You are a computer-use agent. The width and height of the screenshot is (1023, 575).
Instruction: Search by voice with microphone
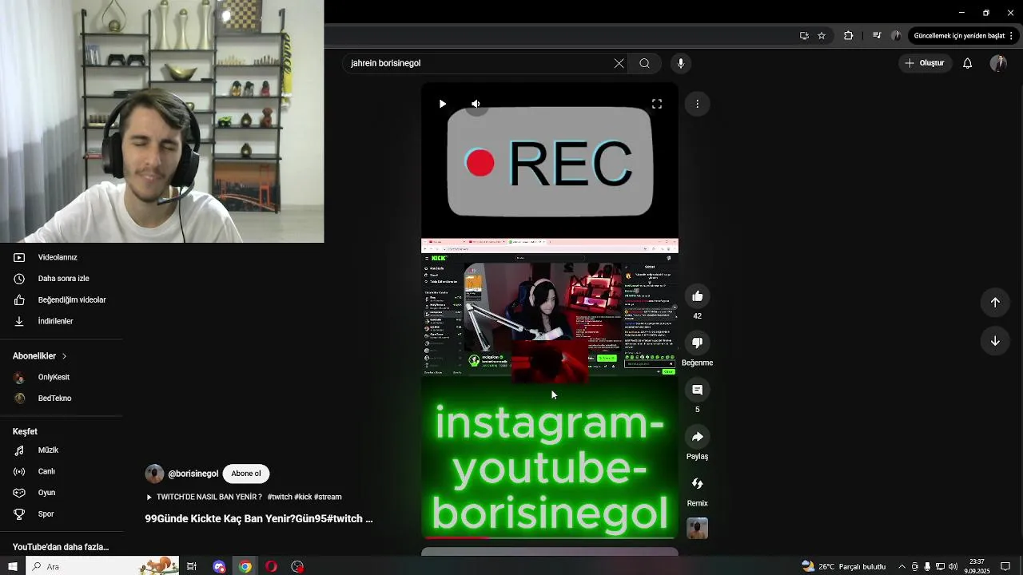tap(680, 63)
